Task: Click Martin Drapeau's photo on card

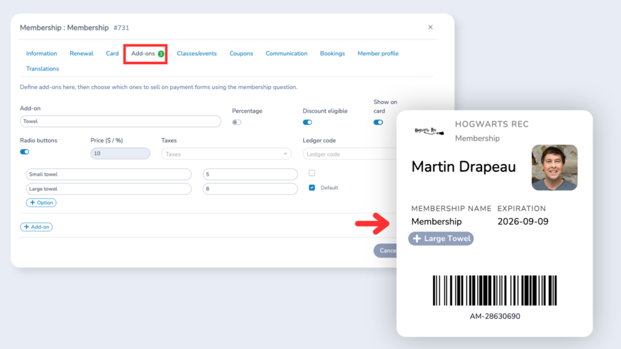Action: [x=554, y=167]
